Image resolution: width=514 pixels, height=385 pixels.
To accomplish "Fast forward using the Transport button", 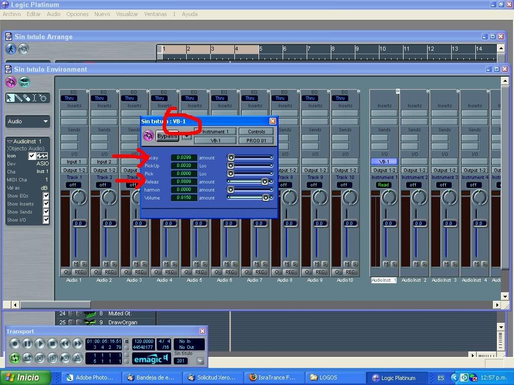I will 77,344.
